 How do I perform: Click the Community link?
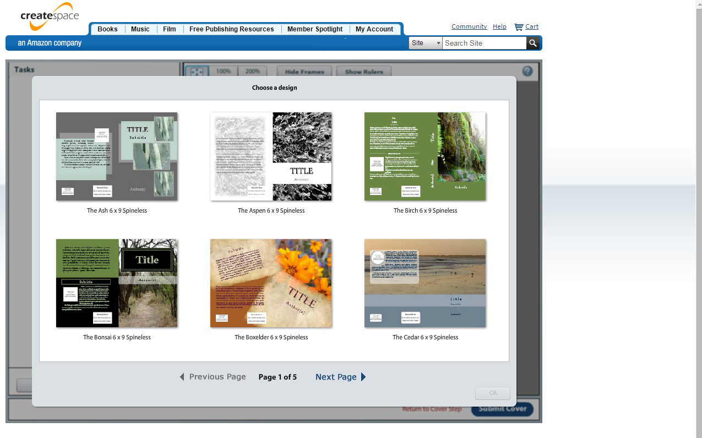click(x=469, y=26)
